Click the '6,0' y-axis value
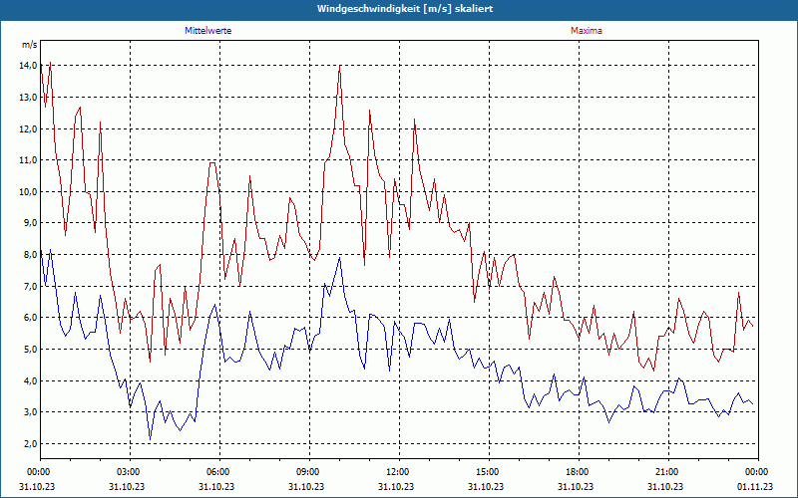Image resolution: width=798 pixels, height=498 pixels. point(30,318)
